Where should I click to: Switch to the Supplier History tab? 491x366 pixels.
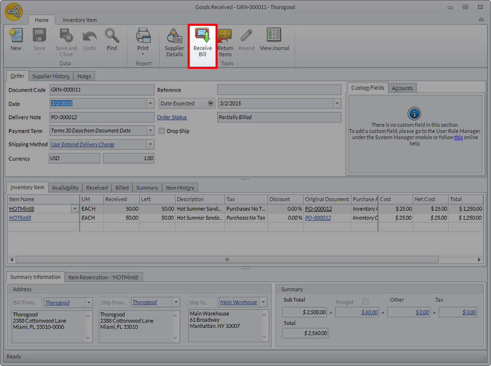(x=51, y=76)
